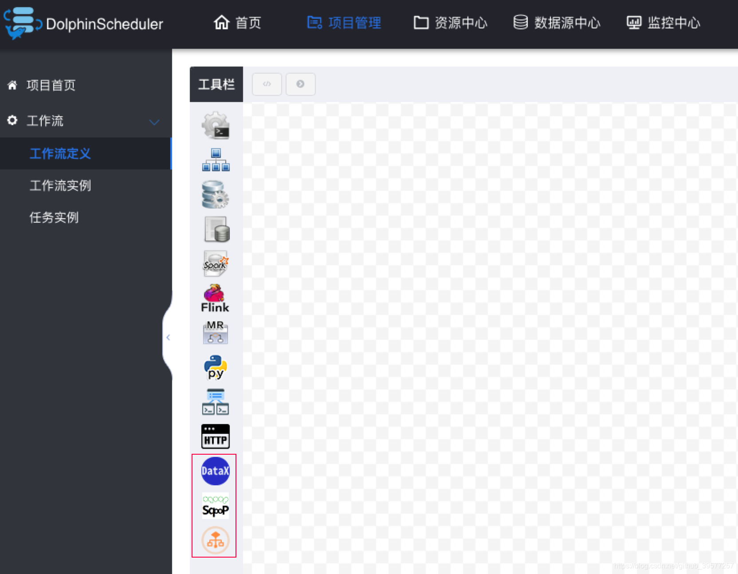This screenshot has width=738, height=574.
Task: Select the MapReduce task icon
Action: 215,332
